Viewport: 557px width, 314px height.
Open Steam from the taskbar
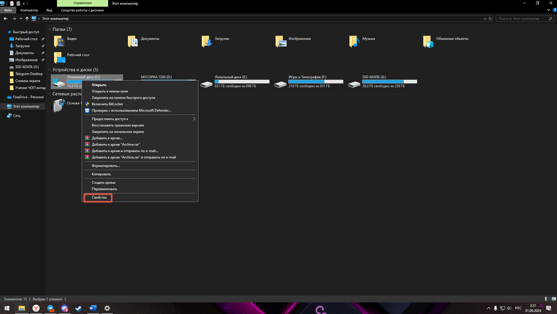pos(78,308)
